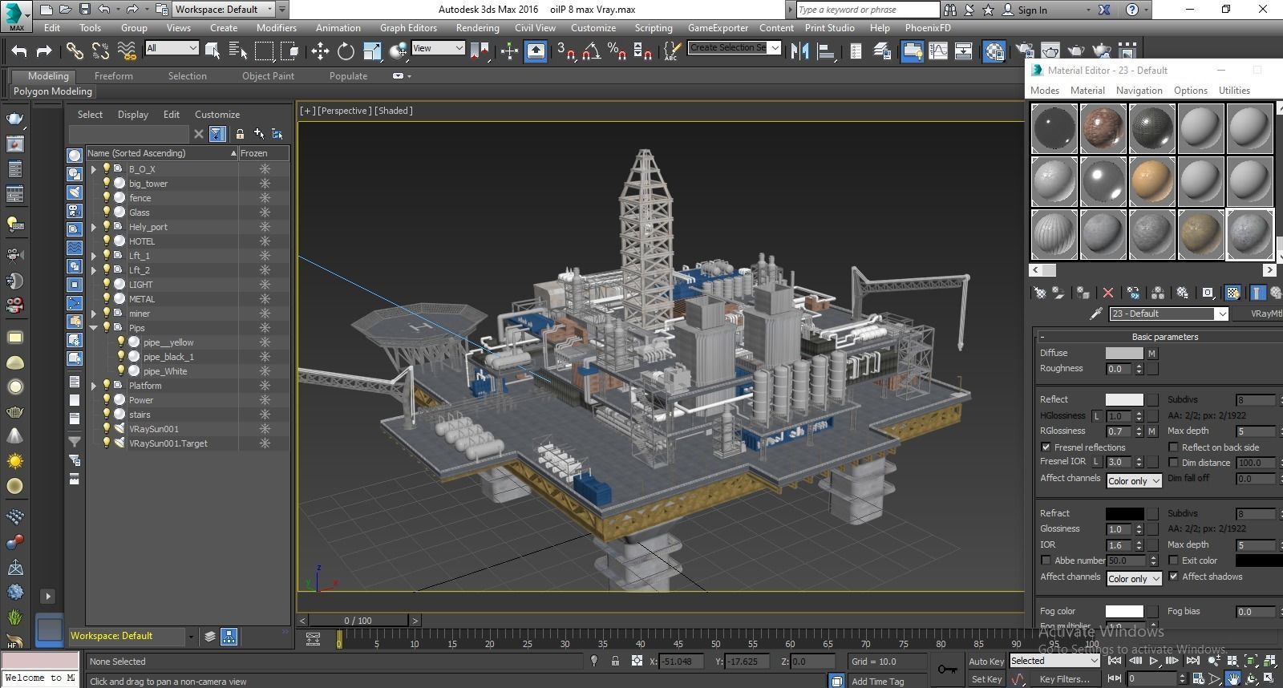The image size is (1283, 688).
Task: Open reflect Affect channels Color only dropdown
Action: coord(1134,481)
